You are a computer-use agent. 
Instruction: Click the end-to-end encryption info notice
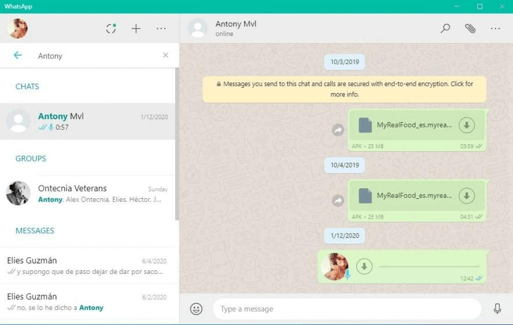[x=345, y=89]
